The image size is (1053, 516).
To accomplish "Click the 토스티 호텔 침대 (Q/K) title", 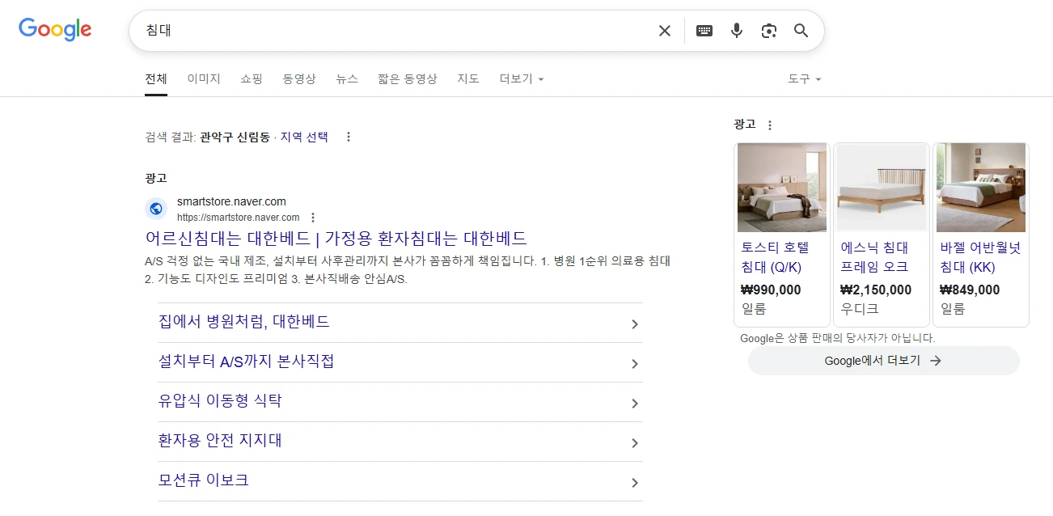I will [x=775, y=257].
